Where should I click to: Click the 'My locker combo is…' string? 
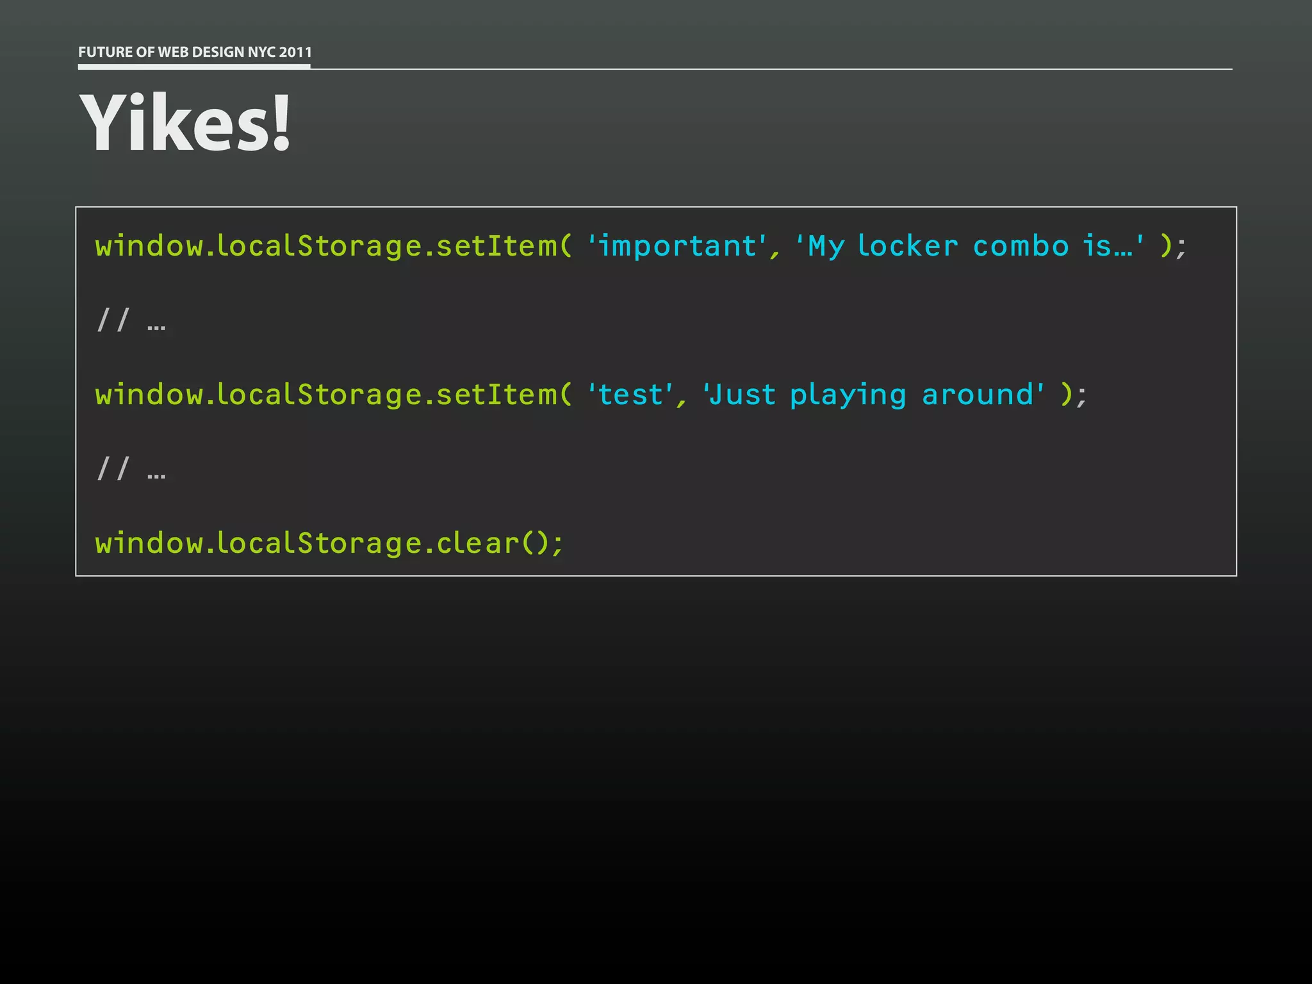970,246
